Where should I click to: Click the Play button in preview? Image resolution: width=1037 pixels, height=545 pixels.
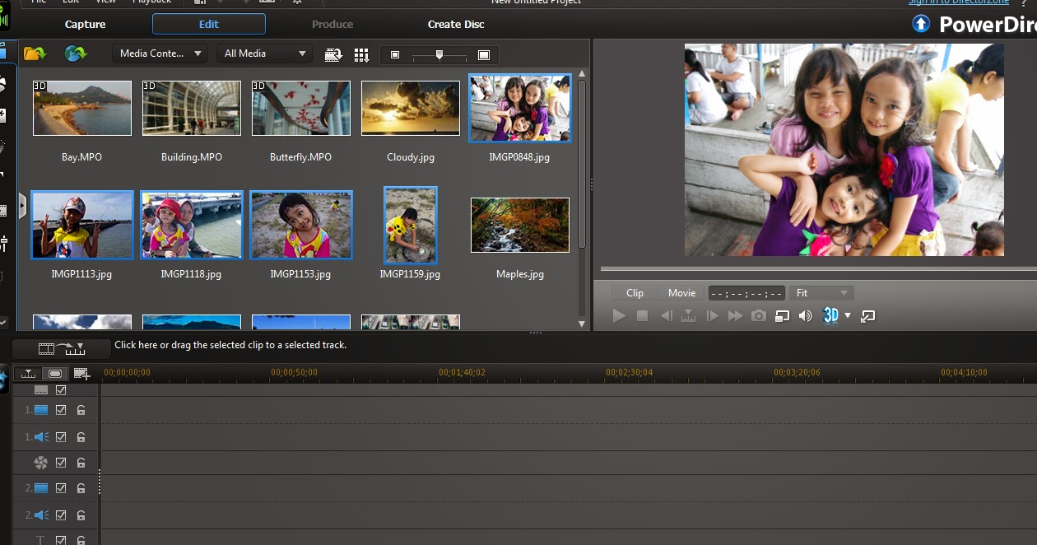click(x=620, y=315)
